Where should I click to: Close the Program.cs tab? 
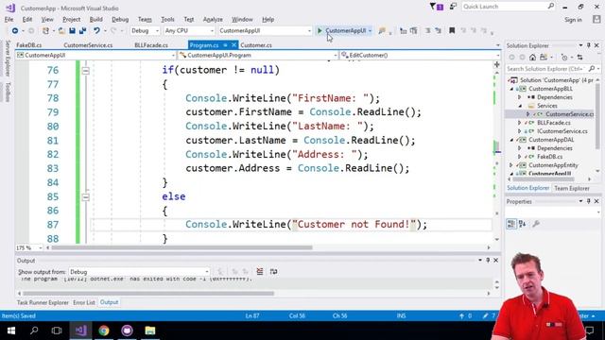[x=233, y=45]
